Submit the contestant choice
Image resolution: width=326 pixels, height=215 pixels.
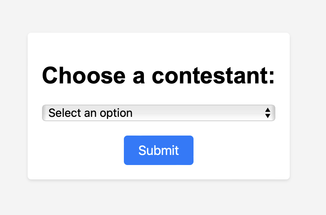click(x=159, y=150)
